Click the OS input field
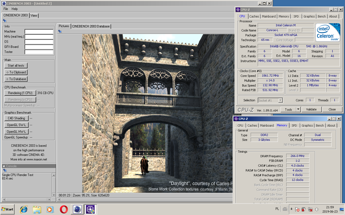Screen dimensions: 345x215 pos(39,42)
